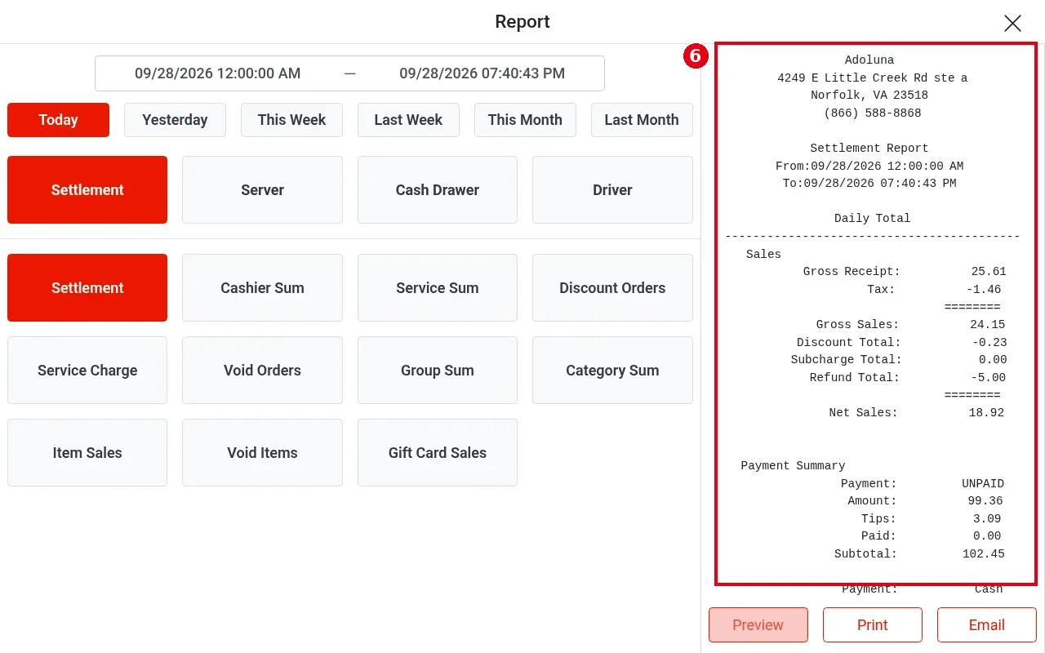The image size is (1045, 653).
Task: Open the Driver report category
Action: click(612, 190)
